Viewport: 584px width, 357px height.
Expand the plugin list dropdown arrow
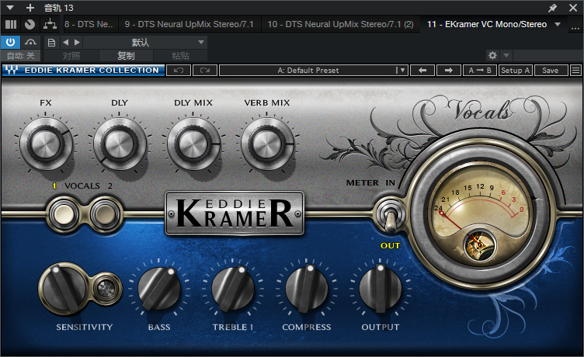click(x=558, y=25)
